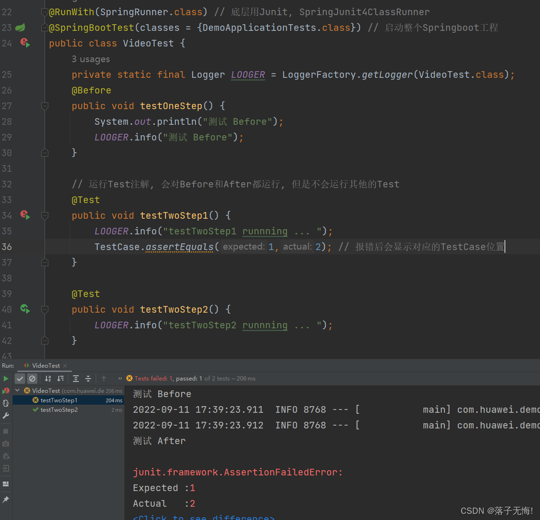Click the 'Expected :1' console line
Viewport: 540px width, 520px height.
point(164,488)
